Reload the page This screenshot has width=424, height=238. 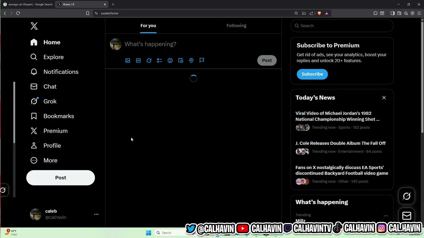coord(18,13)
